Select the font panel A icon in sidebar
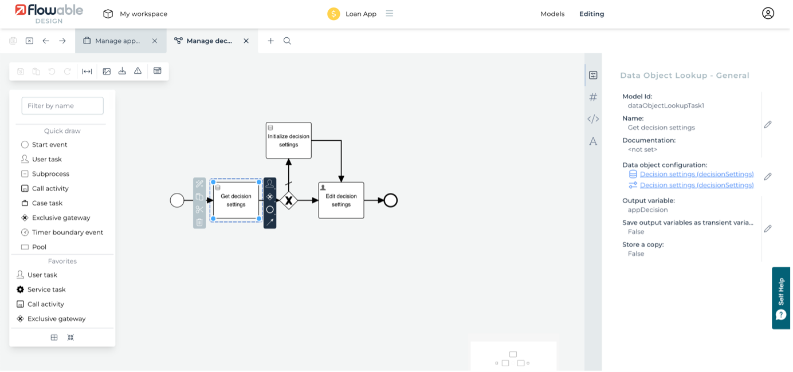The image size is (793, 372). coord(593,141)
